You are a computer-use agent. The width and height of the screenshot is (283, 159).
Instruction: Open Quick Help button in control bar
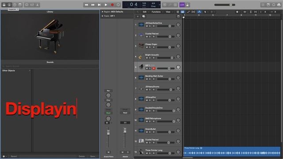(x=15, y=5)
